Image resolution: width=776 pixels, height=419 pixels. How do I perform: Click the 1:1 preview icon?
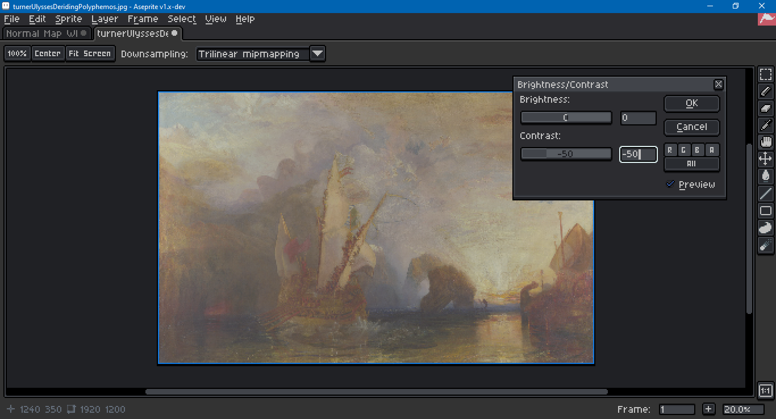[766, 391]
